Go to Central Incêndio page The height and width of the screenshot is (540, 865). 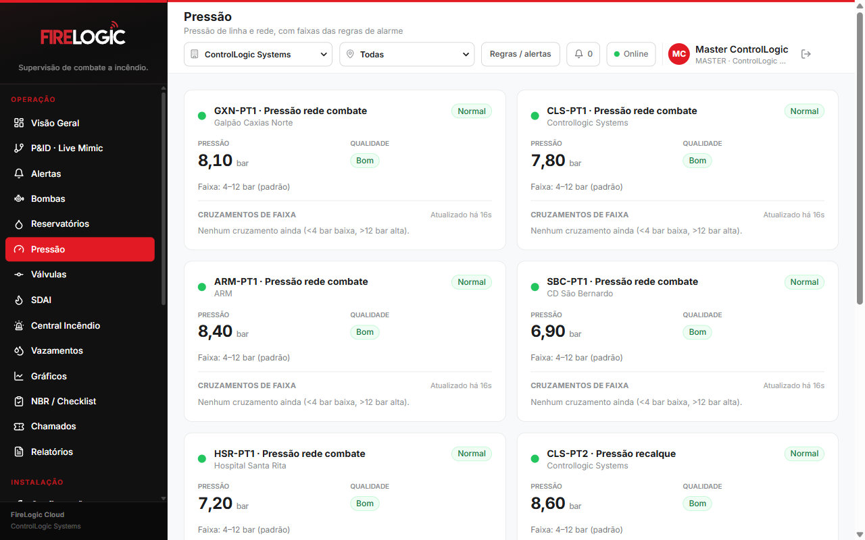coord(80,325)
